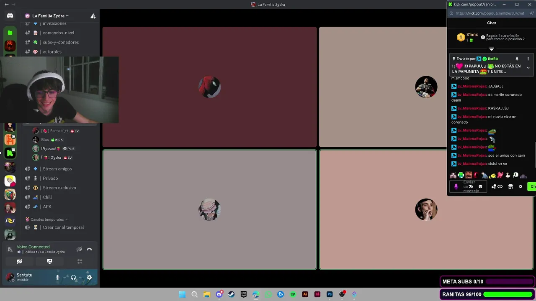Start screen share from voice panel
The height and width of the screenshot is (301, 536).
point(49,261)
